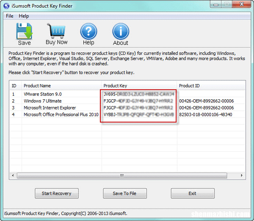Click the Save floppy disk icon
The height and width of the screenshot is (221, 254).
pyautogui.click(x=24, y=31)
